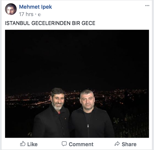This screenshot has height=150, width=154.
Task: Click the Like text label
Action: (x=33, y=144)
